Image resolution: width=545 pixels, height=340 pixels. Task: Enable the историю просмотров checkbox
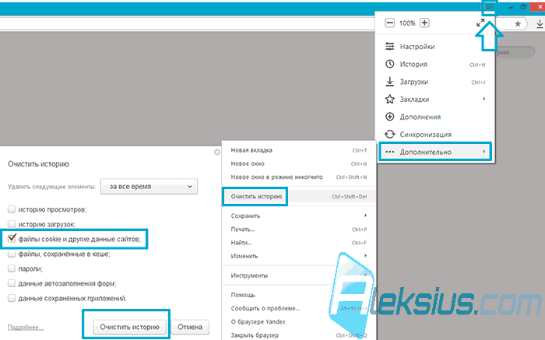tap(12, 209)
